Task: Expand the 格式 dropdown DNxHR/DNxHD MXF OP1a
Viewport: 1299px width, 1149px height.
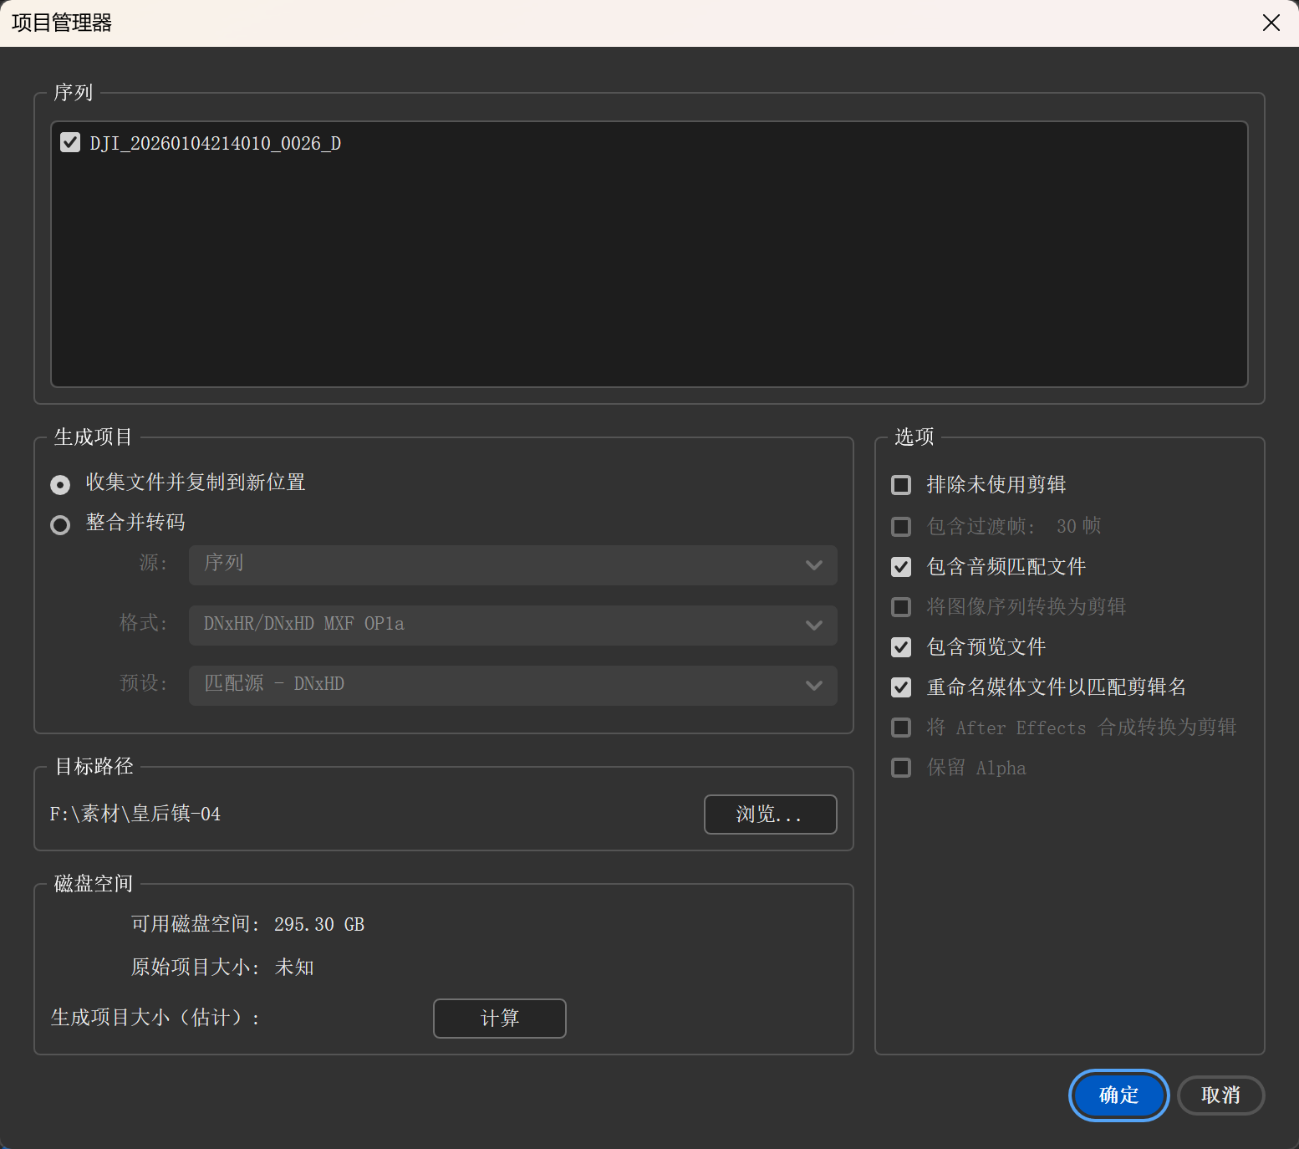Action: point(512,625)
